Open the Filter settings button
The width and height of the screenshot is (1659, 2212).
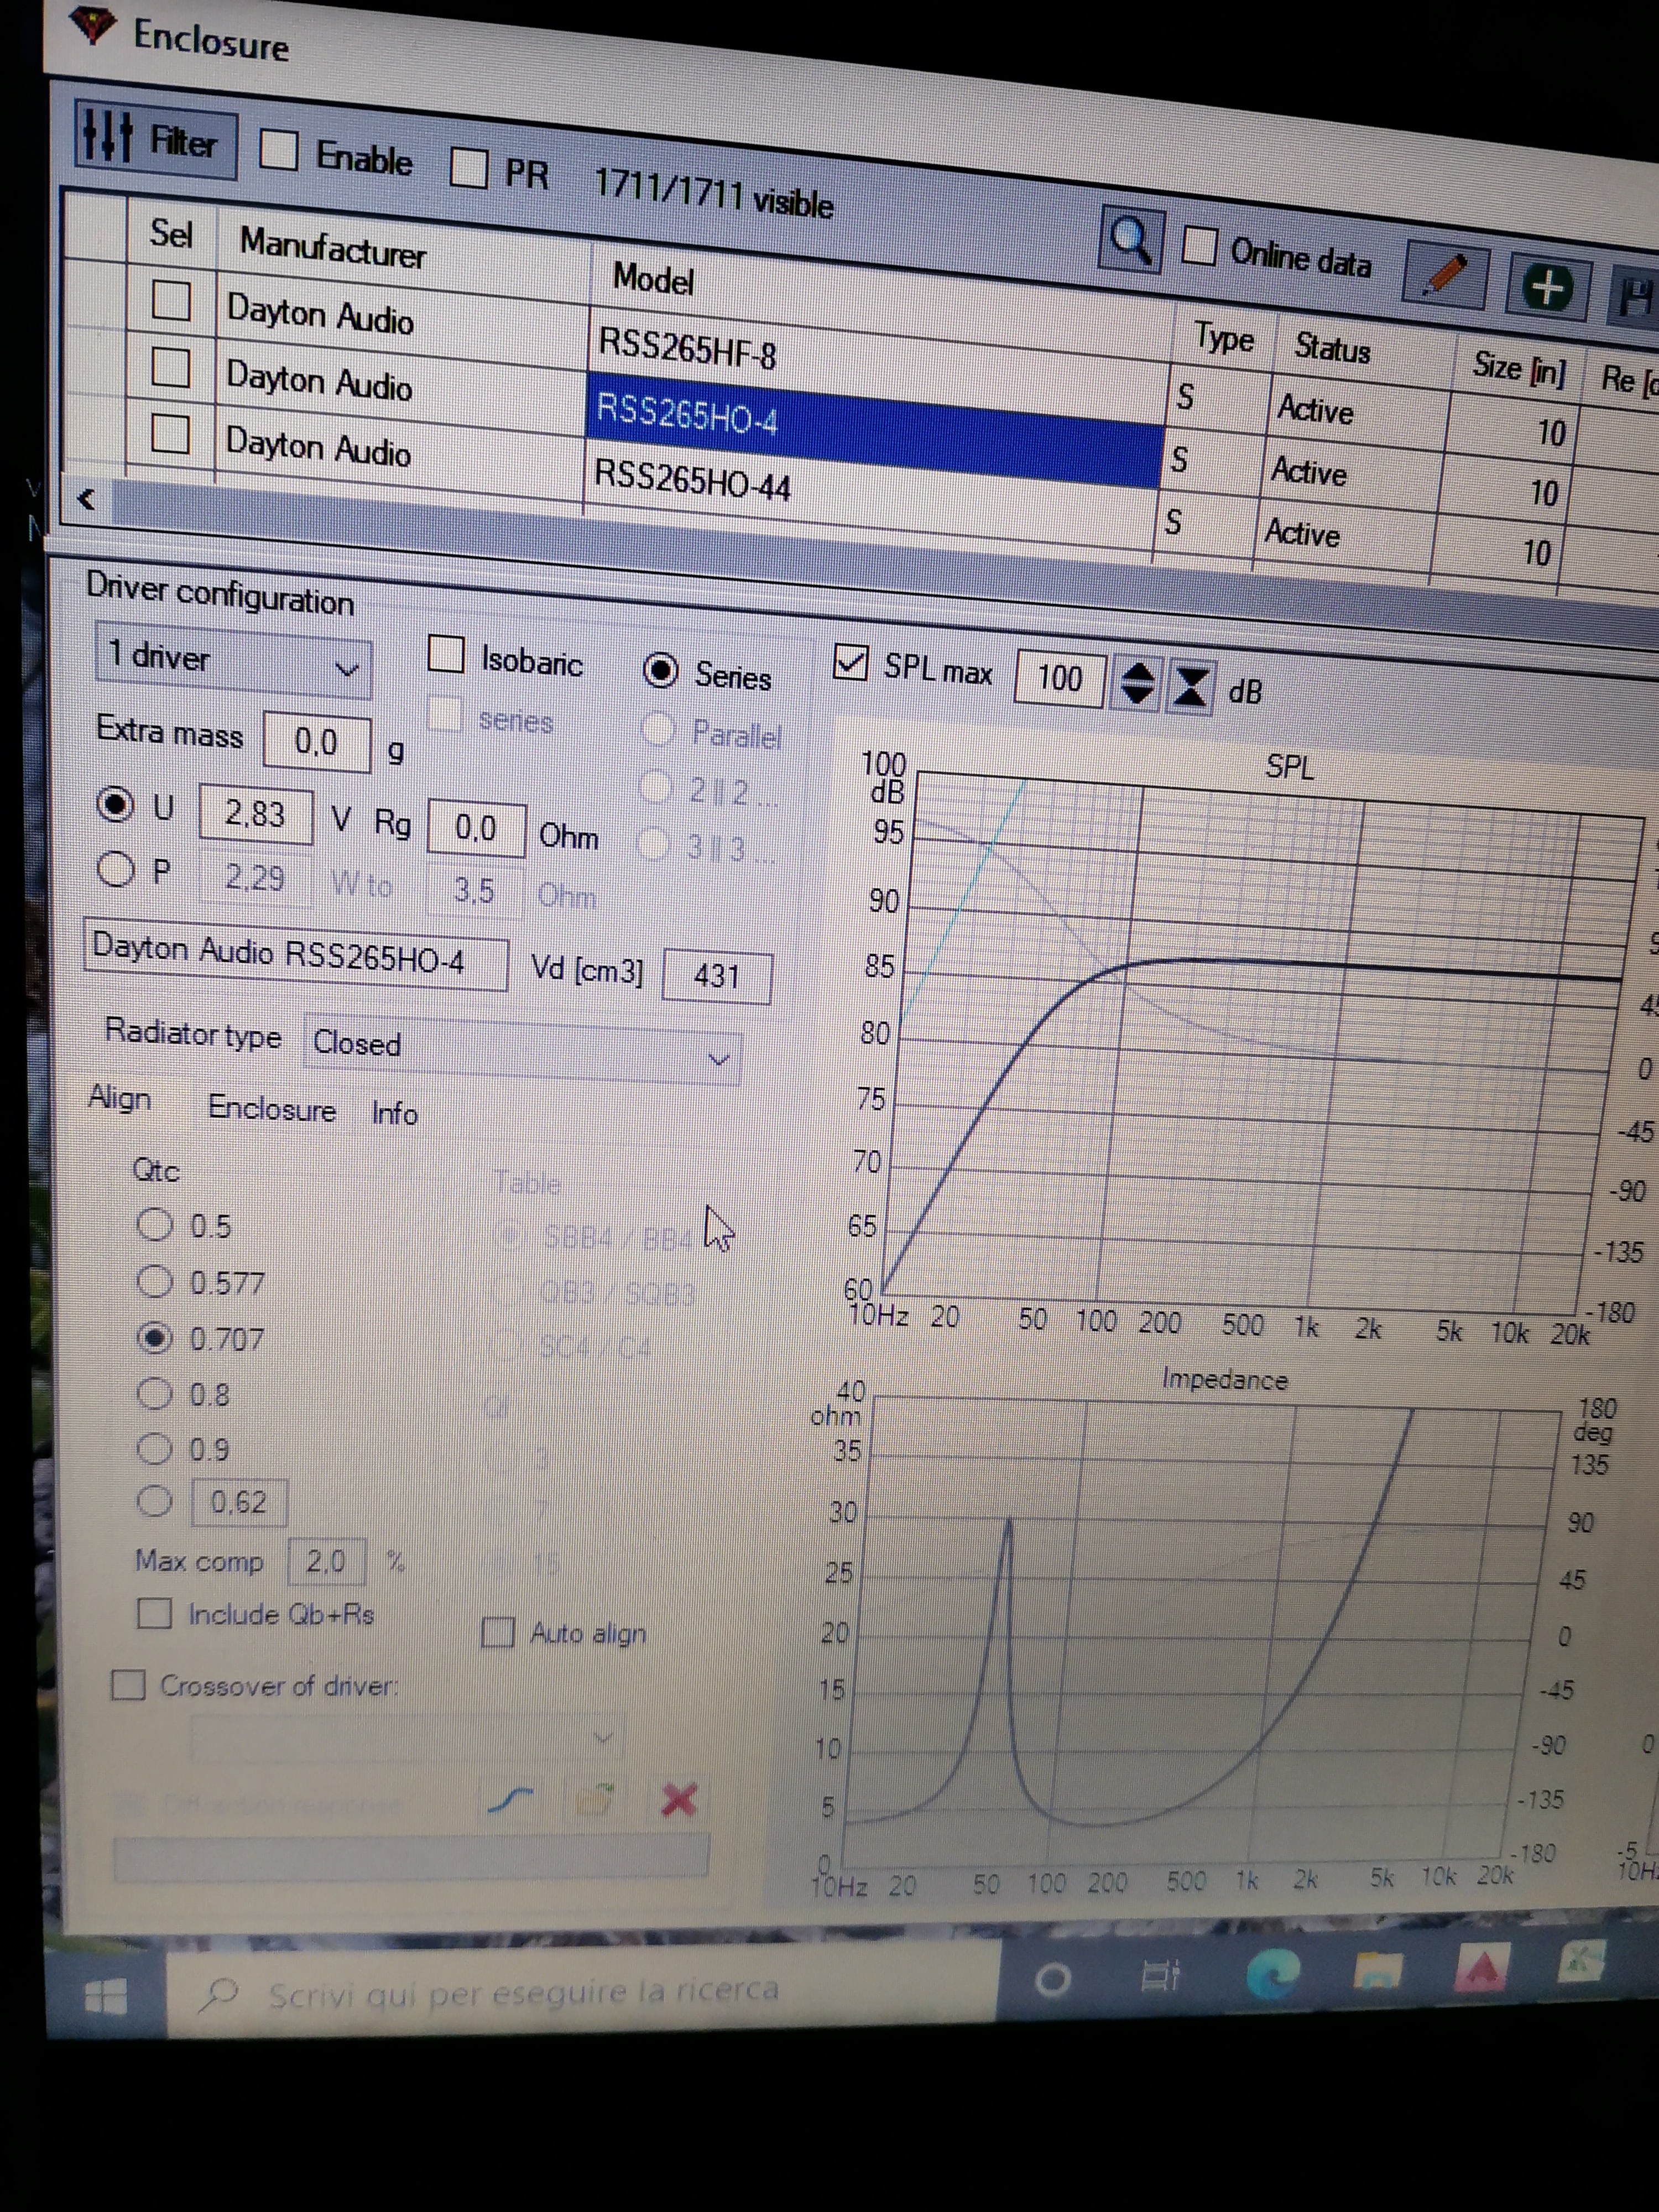click(x=156, y=139)
